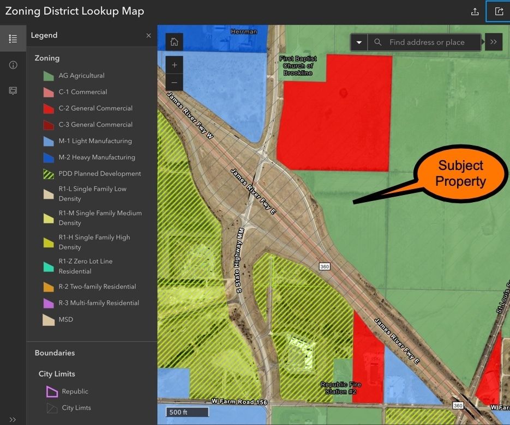Zoom in with the plus button
This screenshot has height=425, width=510.
[174, 65]
